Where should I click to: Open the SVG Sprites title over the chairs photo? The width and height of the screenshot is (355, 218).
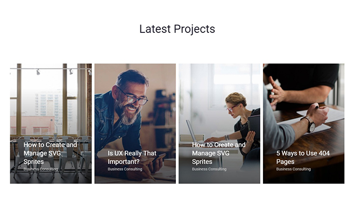(50, 153)
